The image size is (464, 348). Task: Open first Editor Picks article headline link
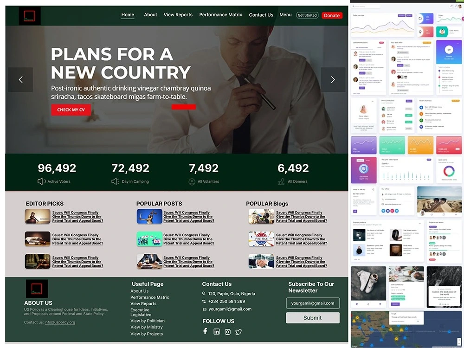click(x=77, y=217)
